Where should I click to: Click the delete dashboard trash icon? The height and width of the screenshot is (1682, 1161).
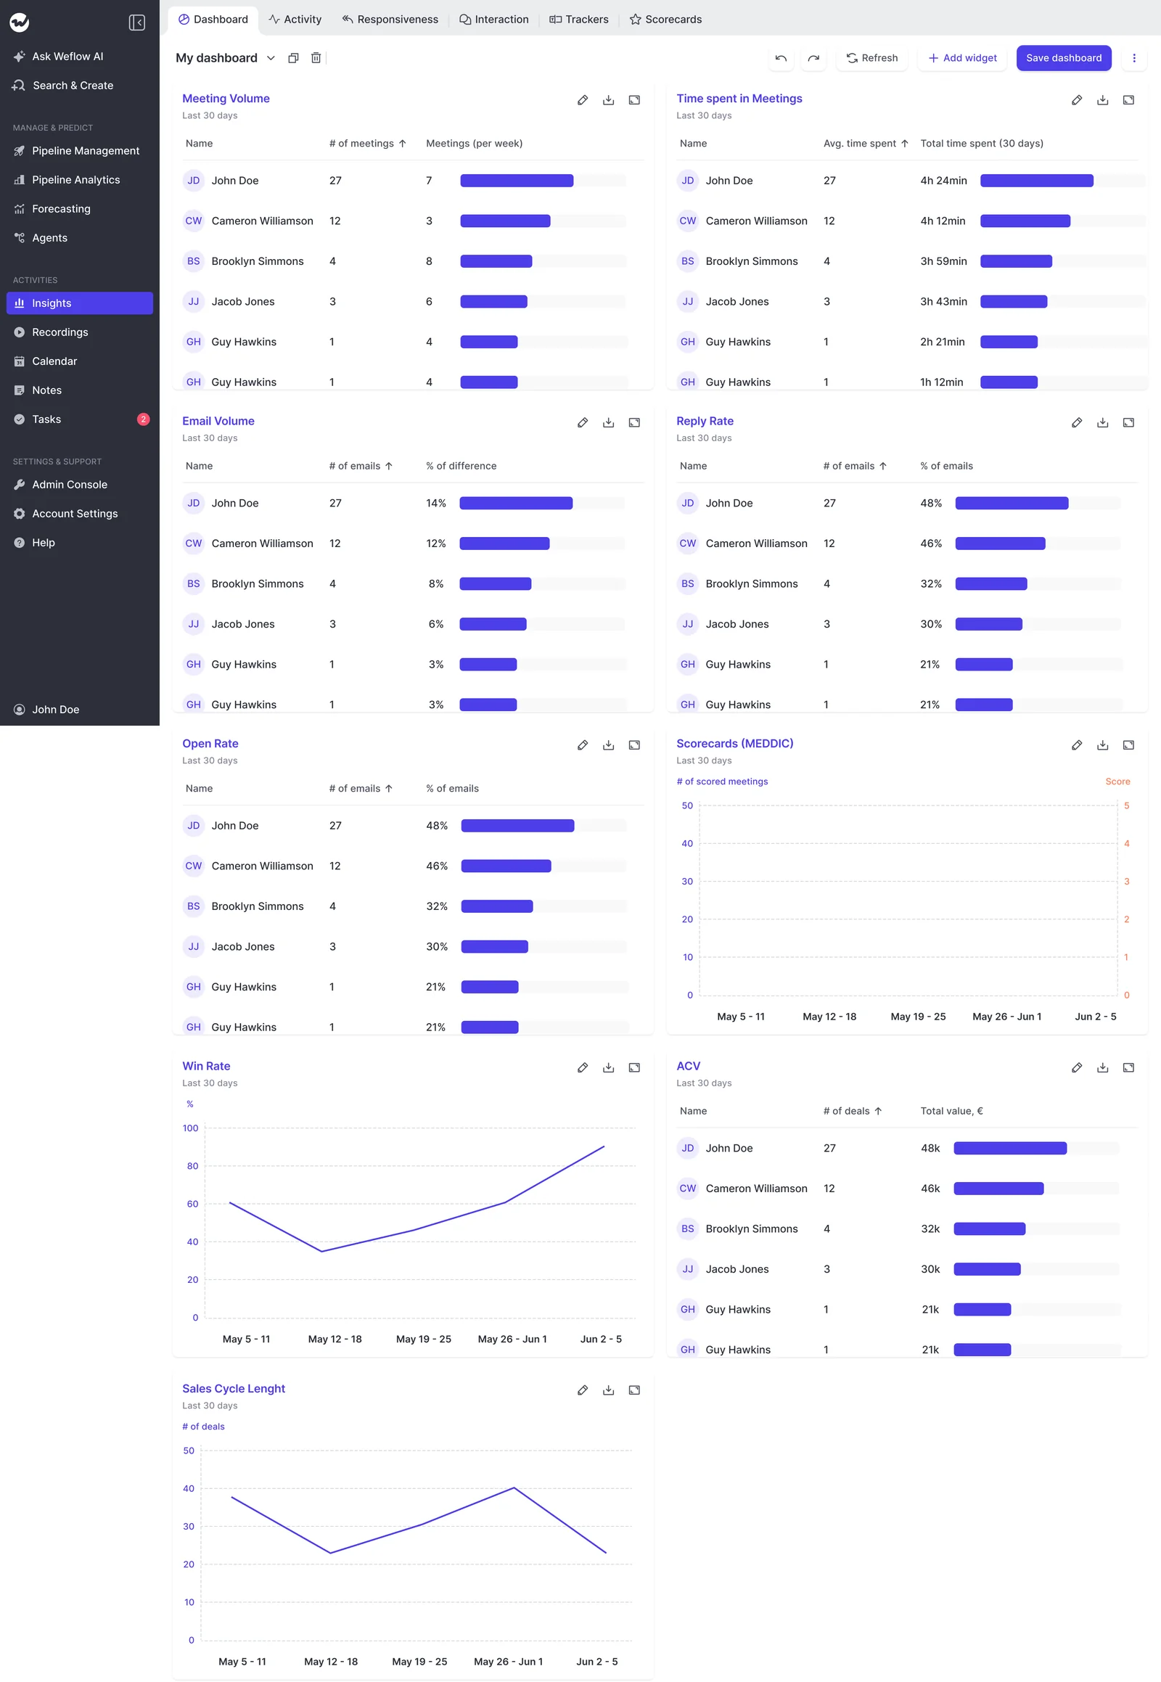[316, 58]
